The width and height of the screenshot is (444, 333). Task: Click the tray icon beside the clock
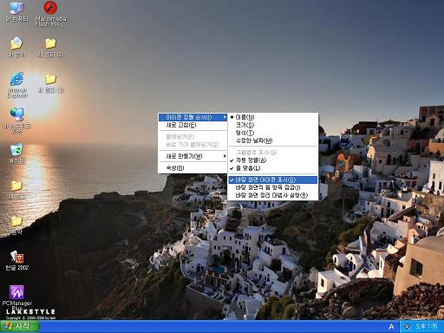[407, 326]
